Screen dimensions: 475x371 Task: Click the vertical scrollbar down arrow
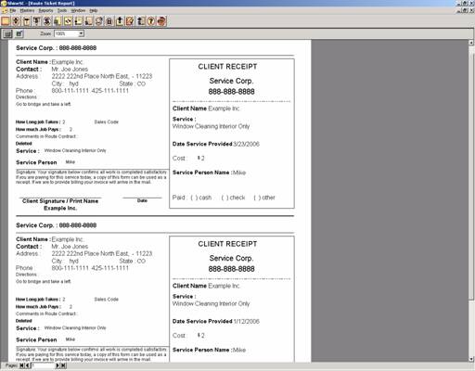[x=471, y=359]
